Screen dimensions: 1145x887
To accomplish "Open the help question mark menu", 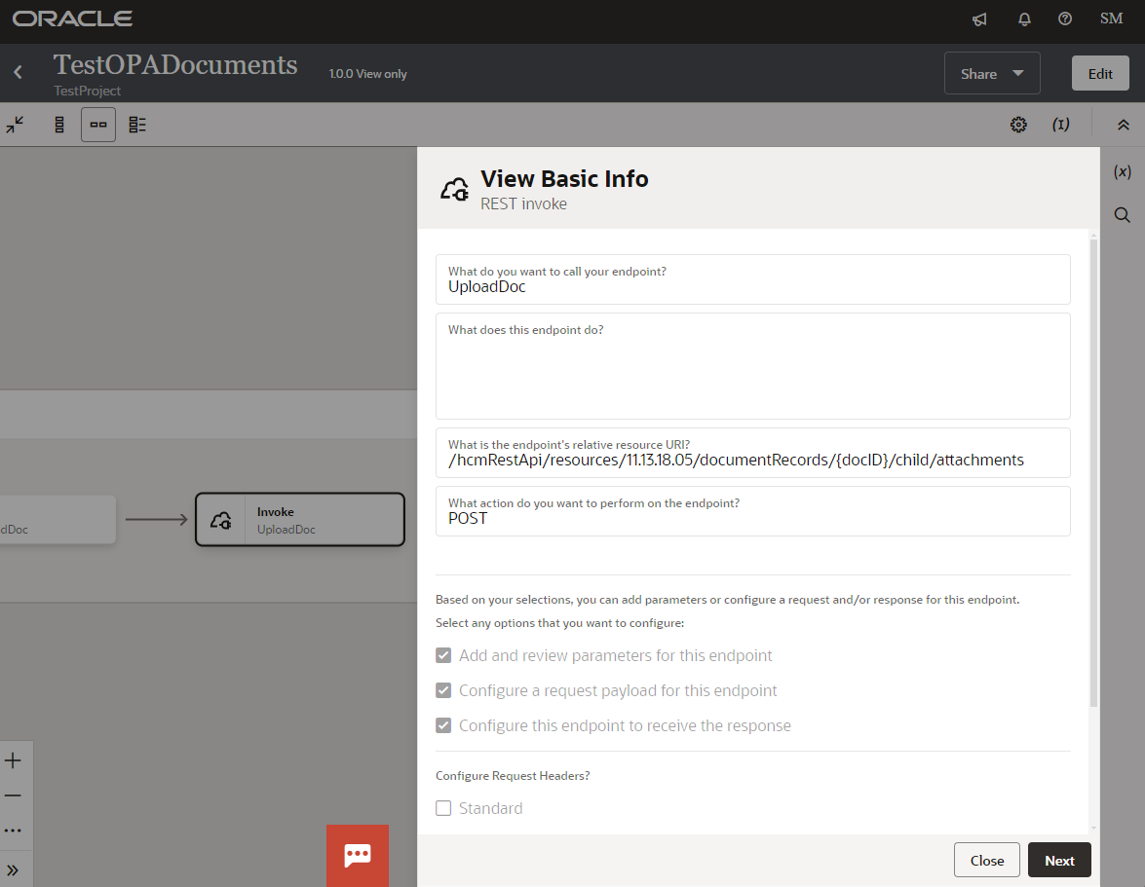I will pos(1064,18).
